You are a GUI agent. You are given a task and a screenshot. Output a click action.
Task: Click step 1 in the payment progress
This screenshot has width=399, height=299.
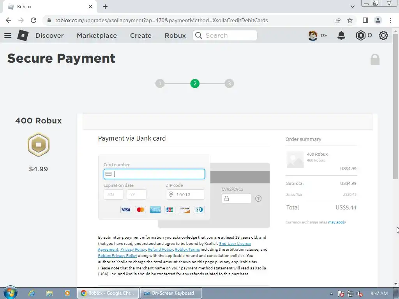[160, 83]
